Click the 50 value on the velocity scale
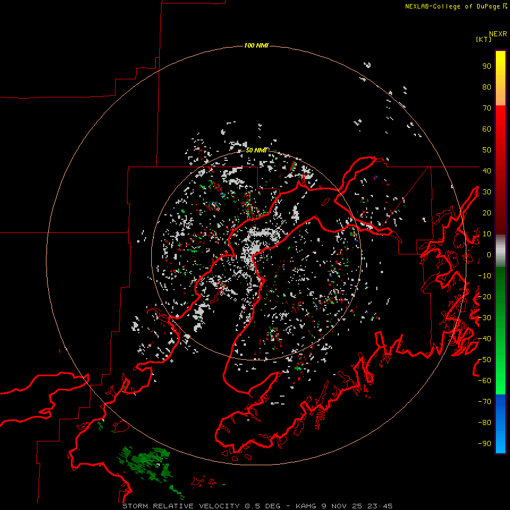This screenshot has width=510, height=510. click(487, 150)
